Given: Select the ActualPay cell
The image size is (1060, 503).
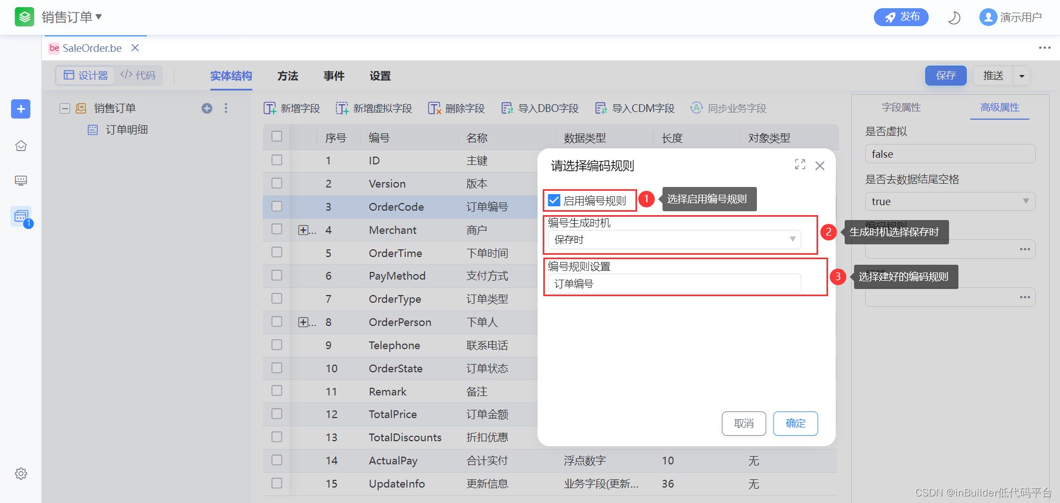Looking at the screenshot, I should tap(393, 461).
